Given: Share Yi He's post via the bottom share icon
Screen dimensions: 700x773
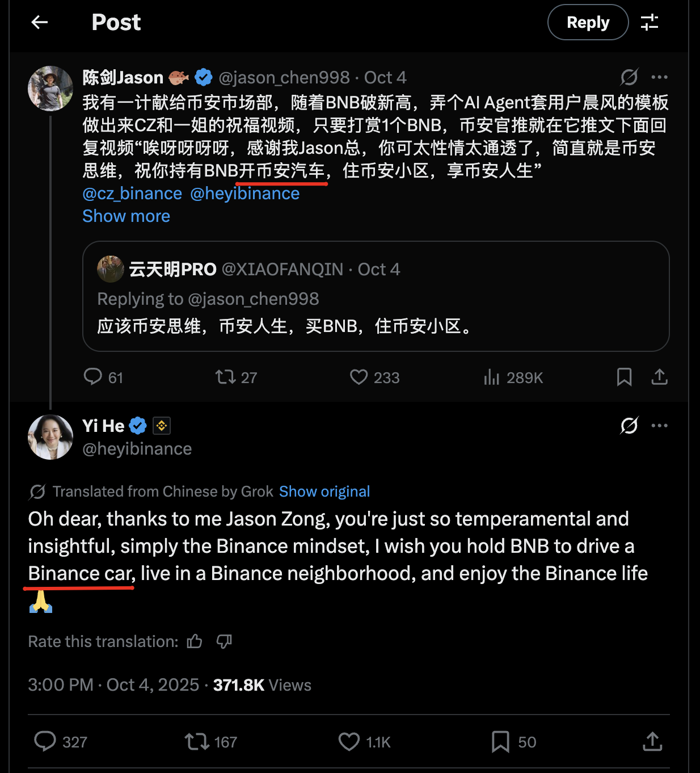Looking at the screenshot, I should pos(652,741).
